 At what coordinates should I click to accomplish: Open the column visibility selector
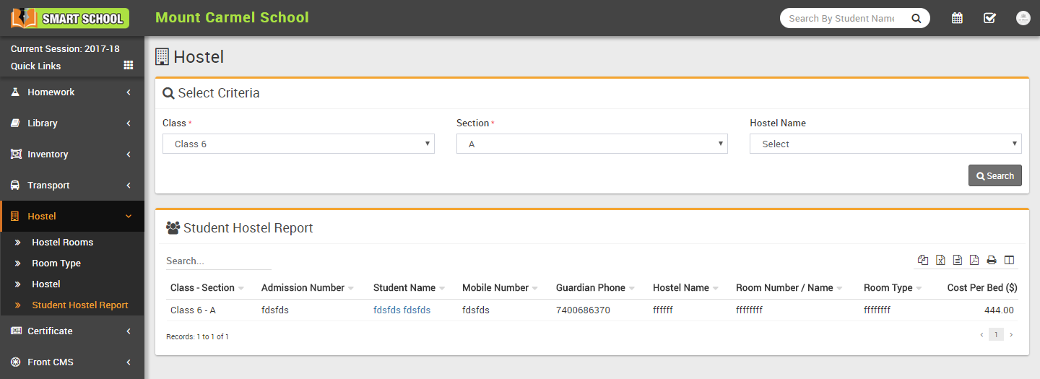click(1009, 261)
